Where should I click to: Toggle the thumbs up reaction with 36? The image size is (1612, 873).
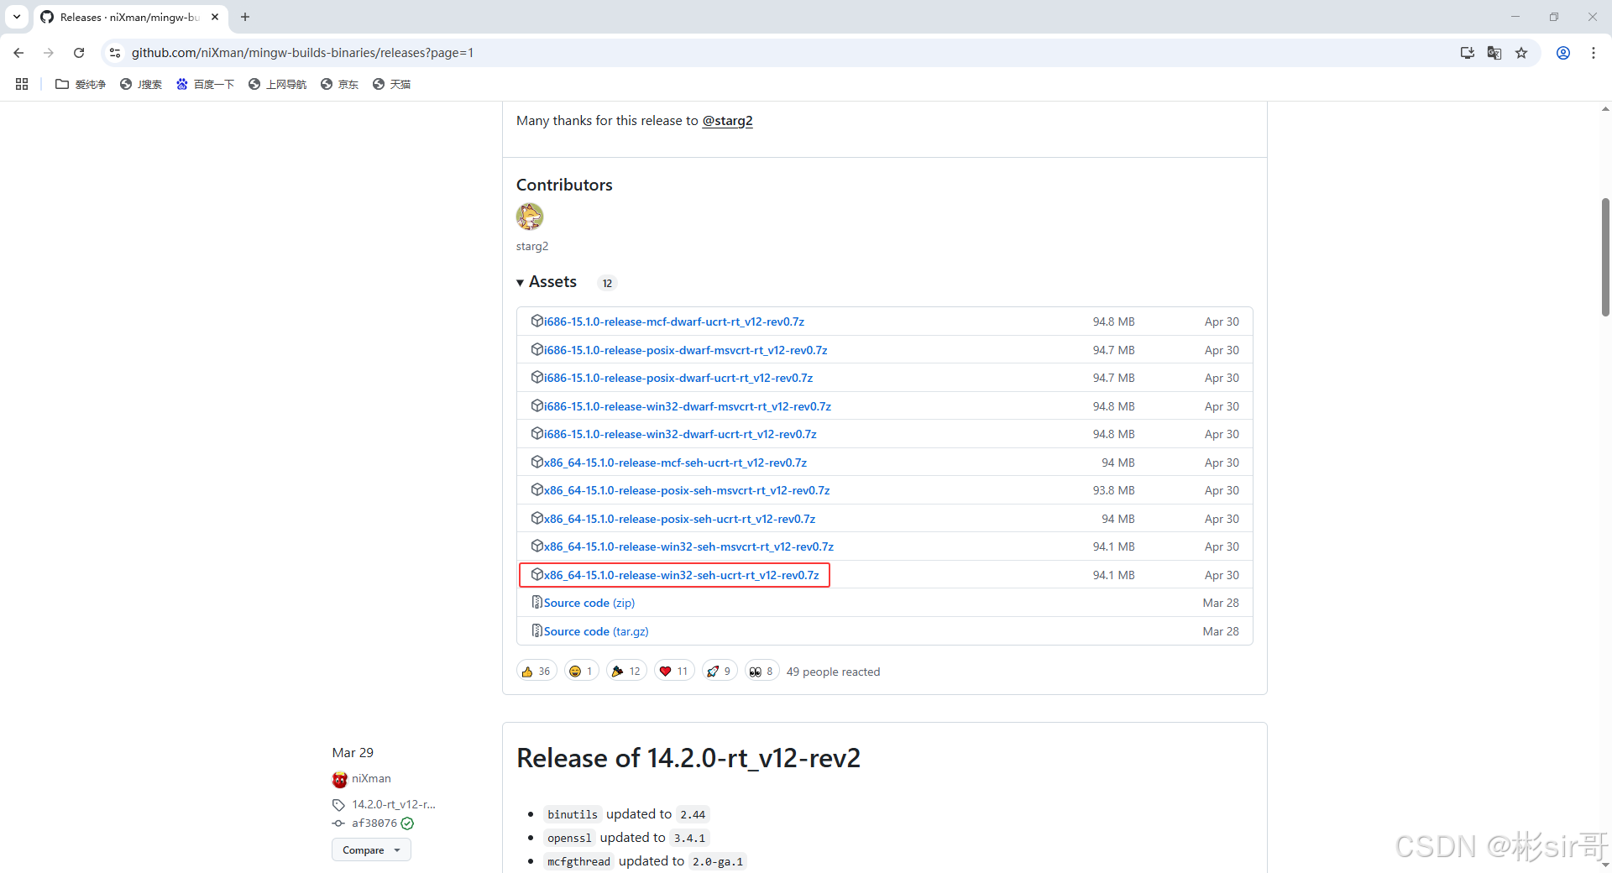(536, 671)
